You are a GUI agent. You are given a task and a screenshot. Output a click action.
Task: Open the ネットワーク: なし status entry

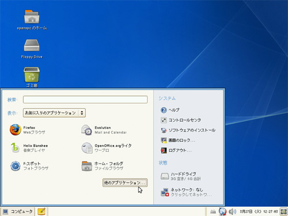[186, 192]
